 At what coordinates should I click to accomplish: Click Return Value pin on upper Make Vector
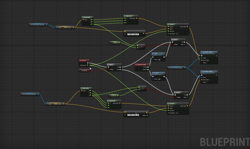tap(137, 18)
